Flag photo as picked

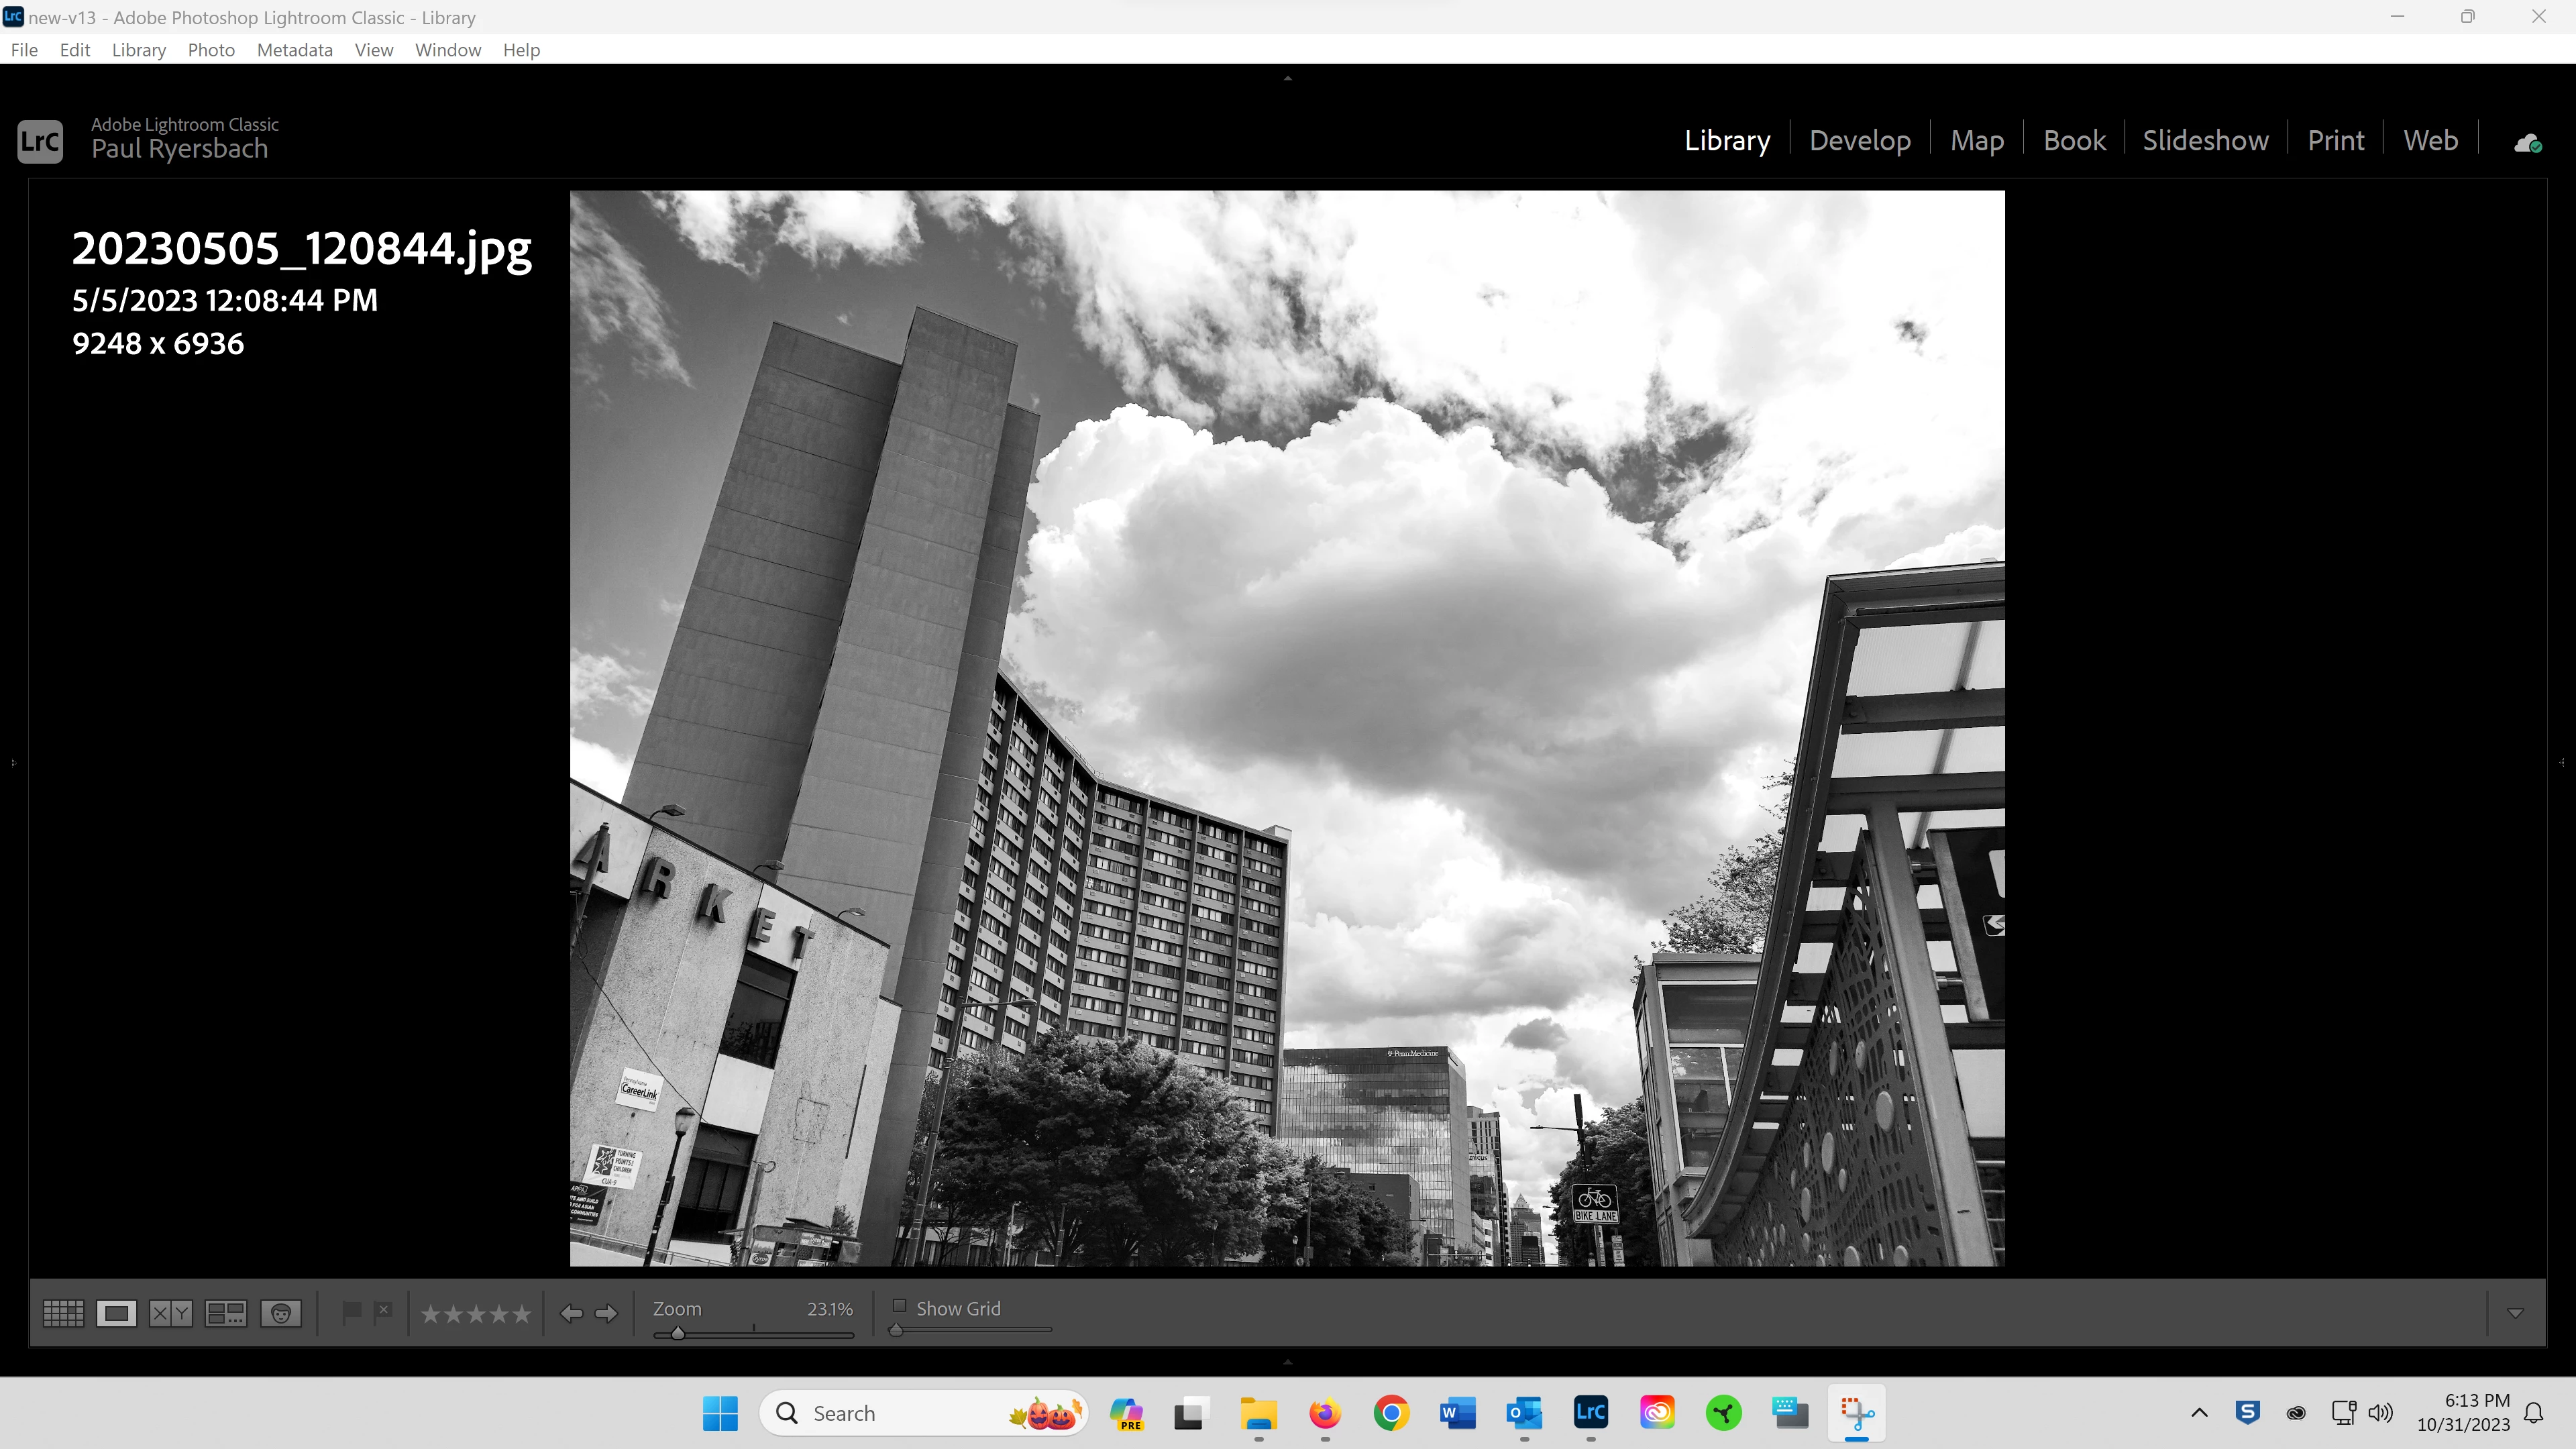[351, 1311]
